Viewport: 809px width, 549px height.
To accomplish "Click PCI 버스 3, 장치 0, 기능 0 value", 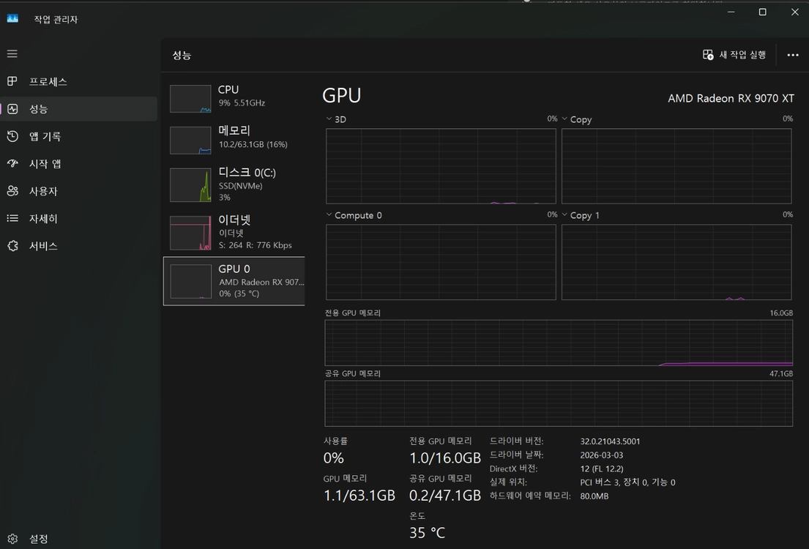I will [627, 482].
